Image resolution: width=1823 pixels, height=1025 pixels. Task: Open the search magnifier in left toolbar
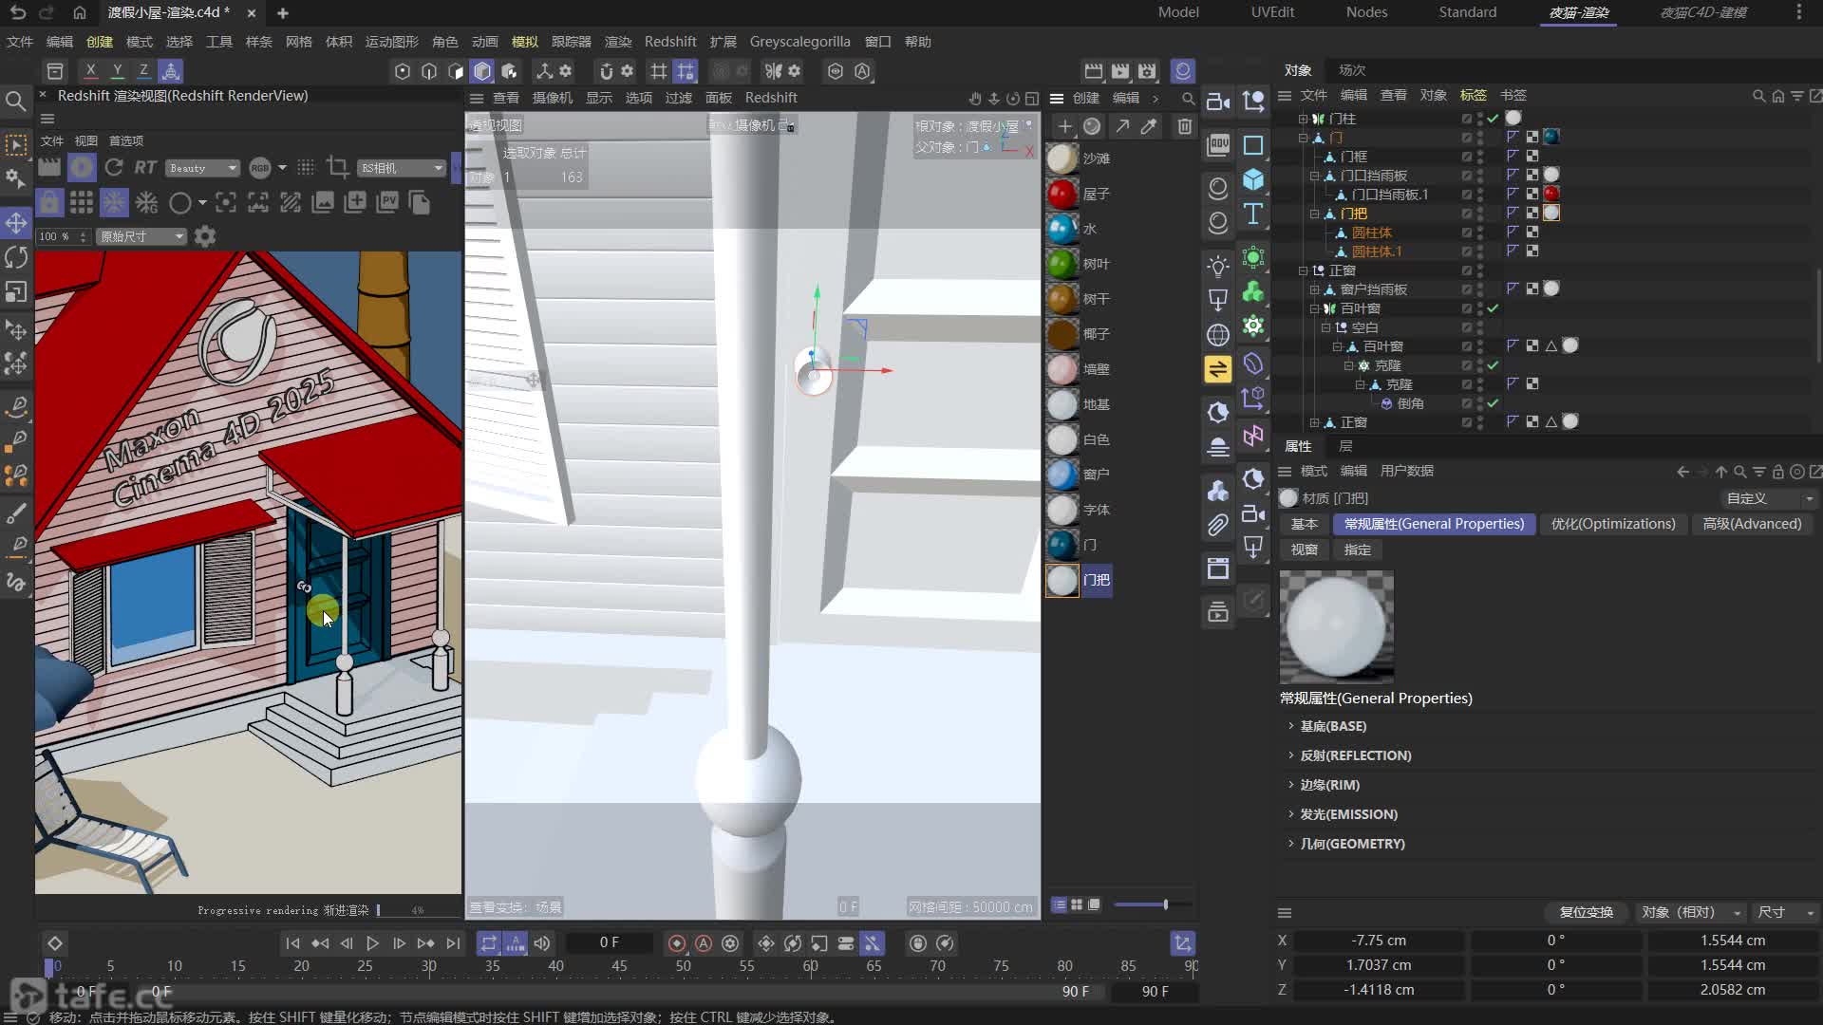15,101
